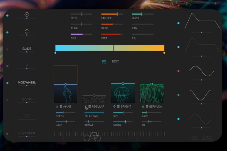Open the BRIGHT preset menu icon
The height and width of the screenshot is (151, 227).
pyautogui.click(x=118, y=107)
